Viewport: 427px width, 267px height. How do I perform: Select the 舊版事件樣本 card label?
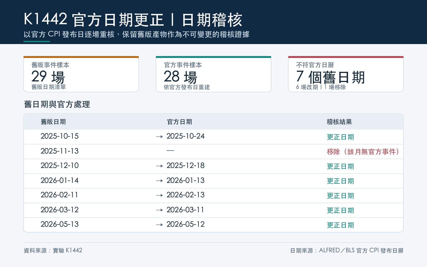[x=50, y=65]
